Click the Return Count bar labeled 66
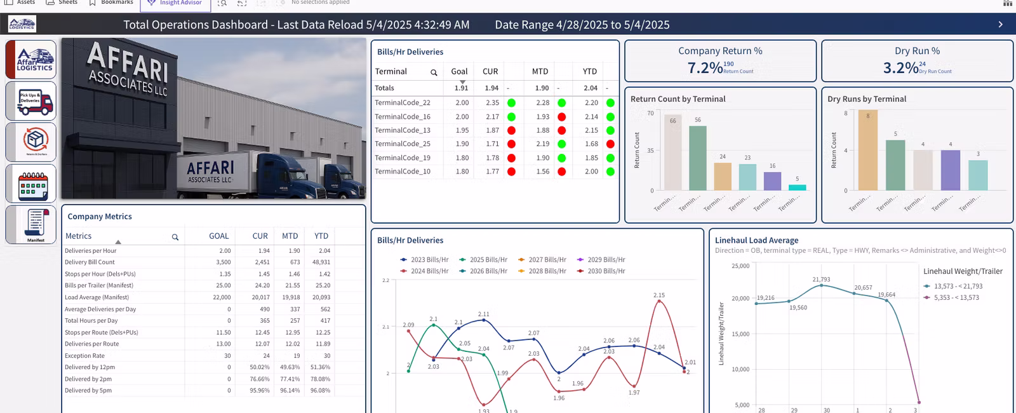Screen dimensions: 1016x413 click(672, 152)
